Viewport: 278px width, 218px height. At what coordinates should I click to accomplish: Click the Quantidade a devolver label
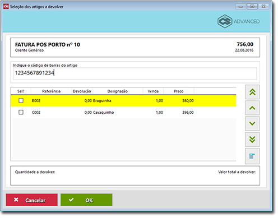35,172
